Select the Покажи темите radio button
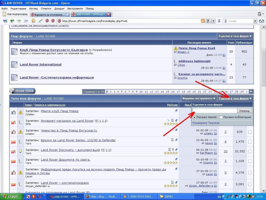Image resolution: width=266 pixels, height=200 pixels. [195, 117]
